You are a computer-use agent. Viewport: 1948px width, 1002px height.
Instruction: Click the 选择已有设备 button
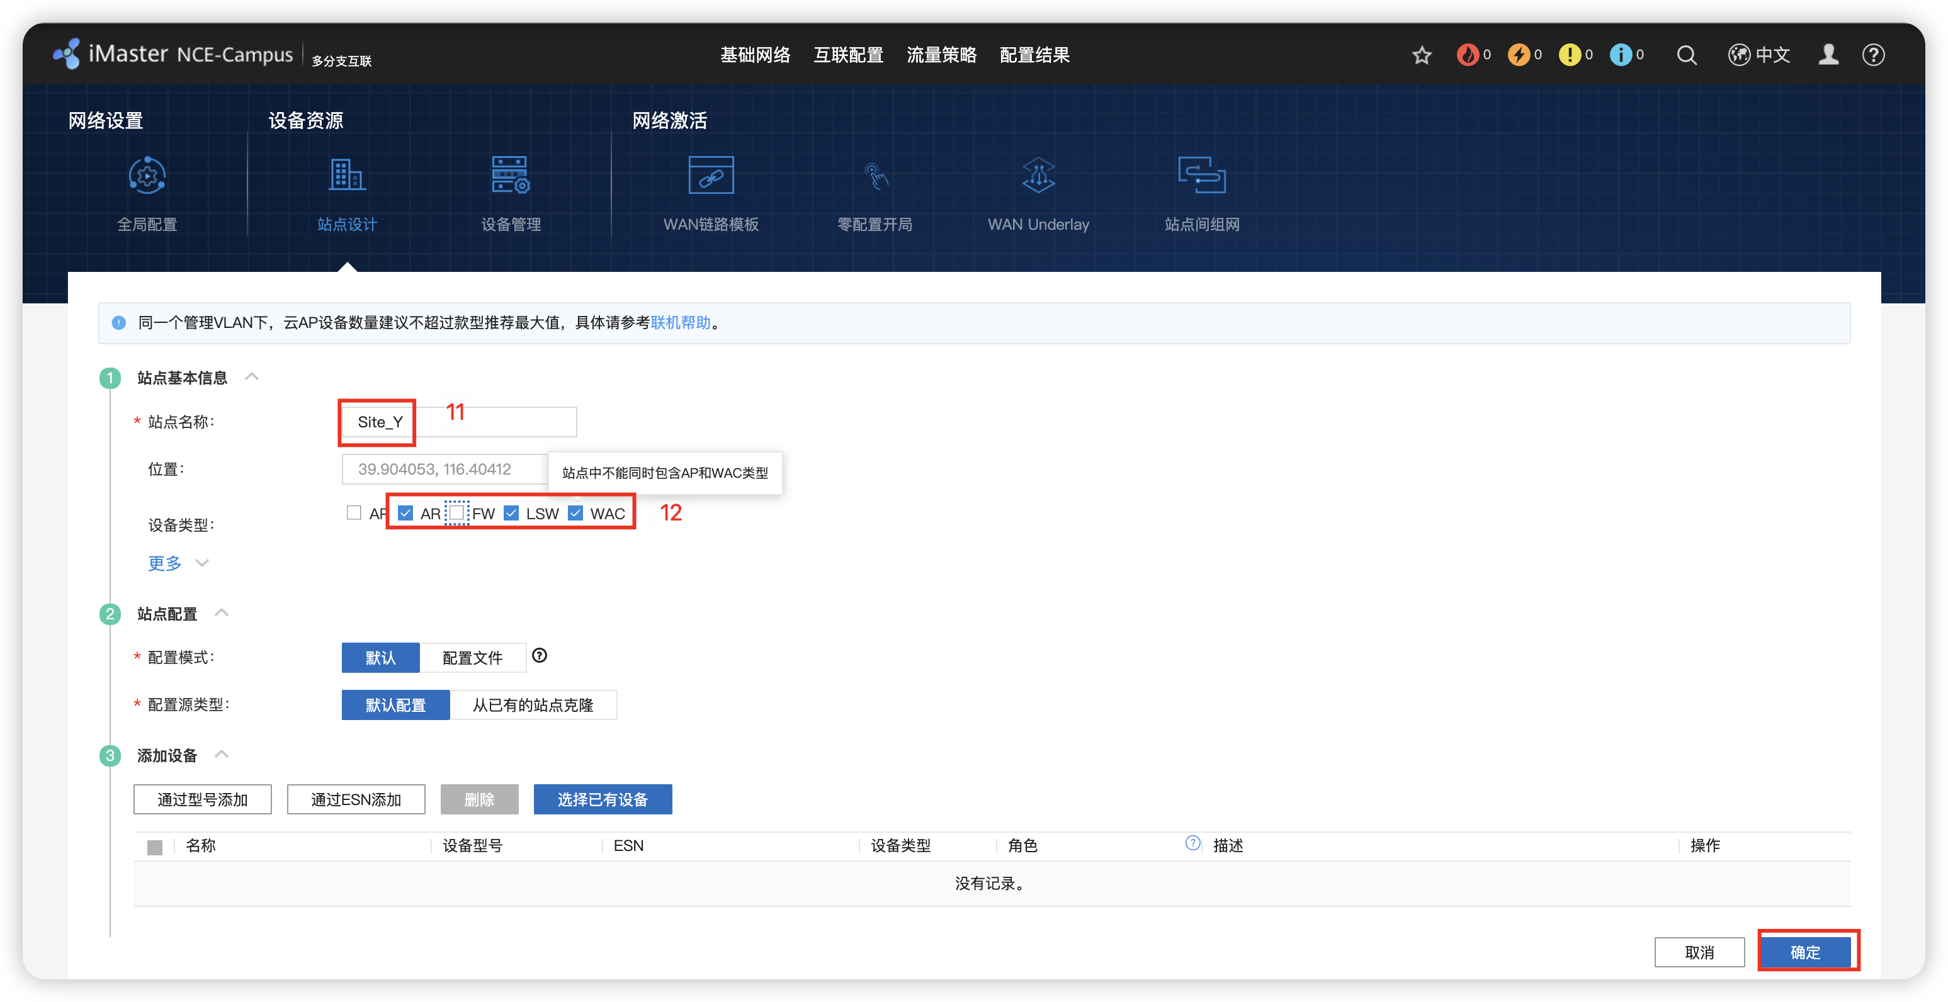[x=602, y=799]
